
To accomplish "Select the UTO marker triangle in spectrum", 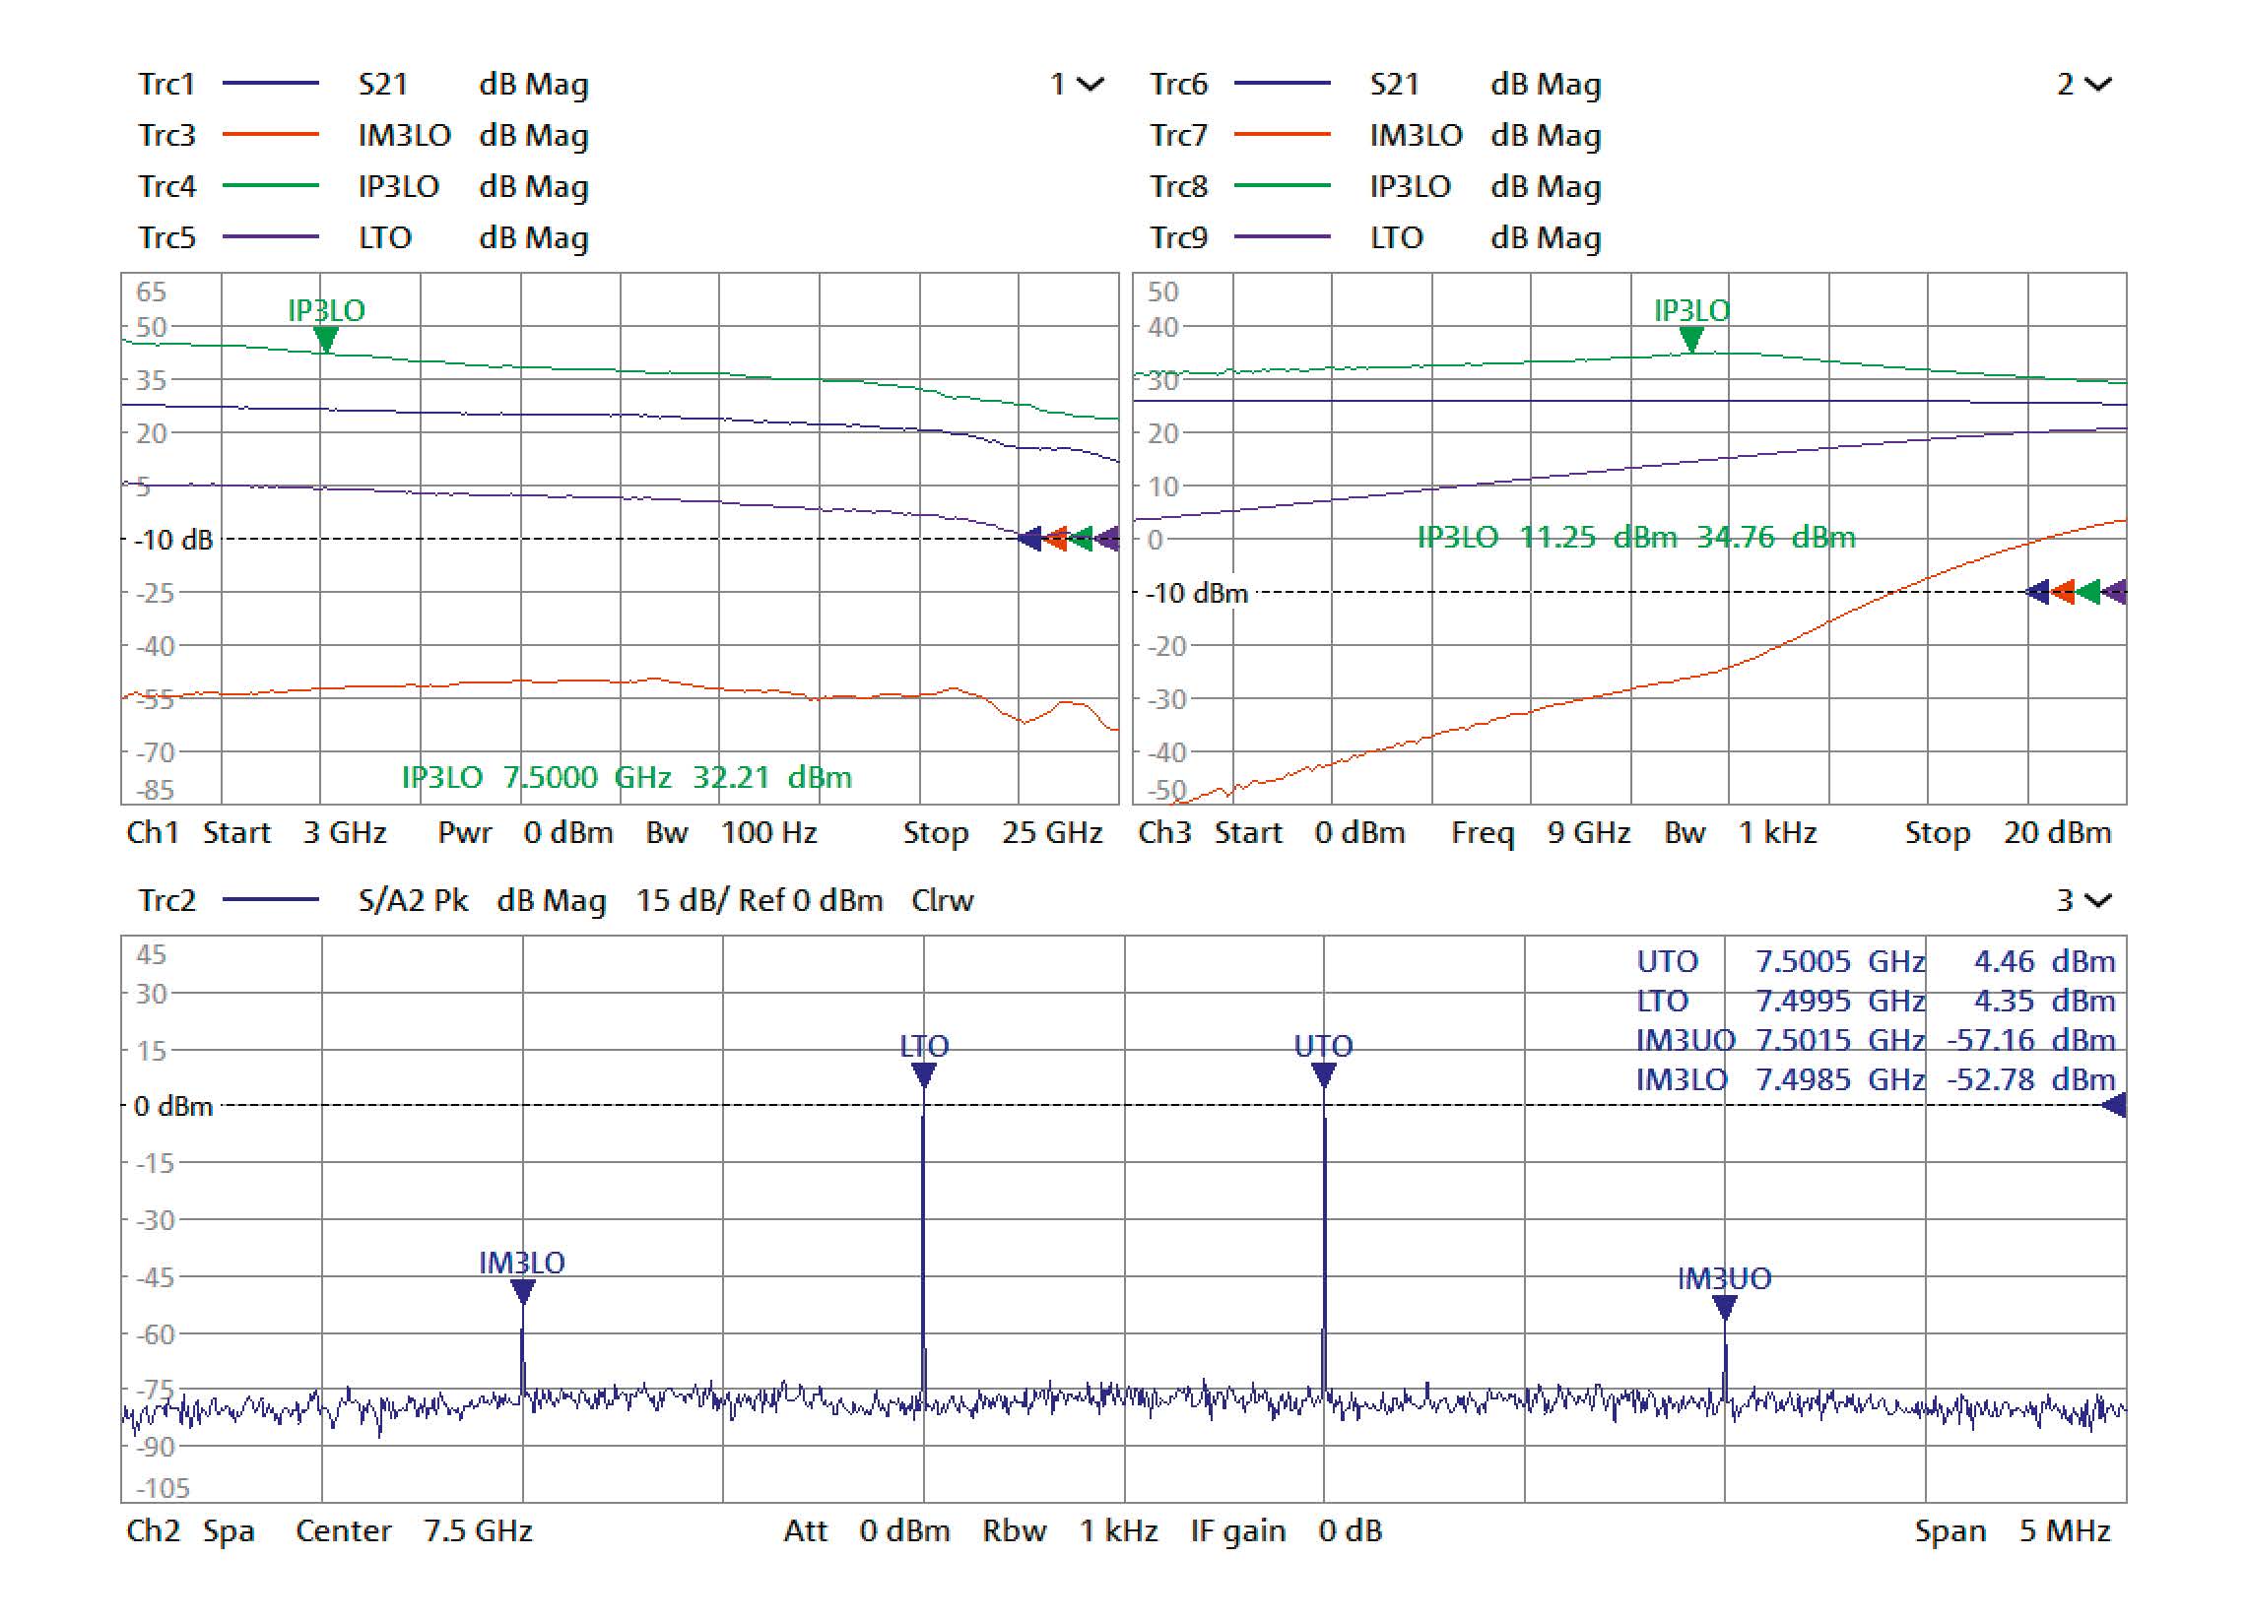I will [x=1323, y=1074].
